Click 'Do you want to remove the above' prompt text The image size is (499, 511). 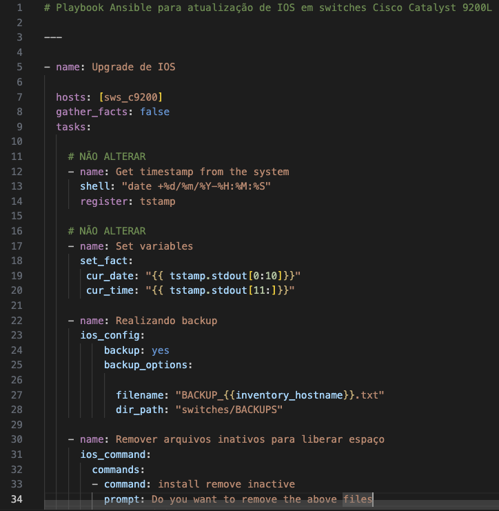(244, 499)
